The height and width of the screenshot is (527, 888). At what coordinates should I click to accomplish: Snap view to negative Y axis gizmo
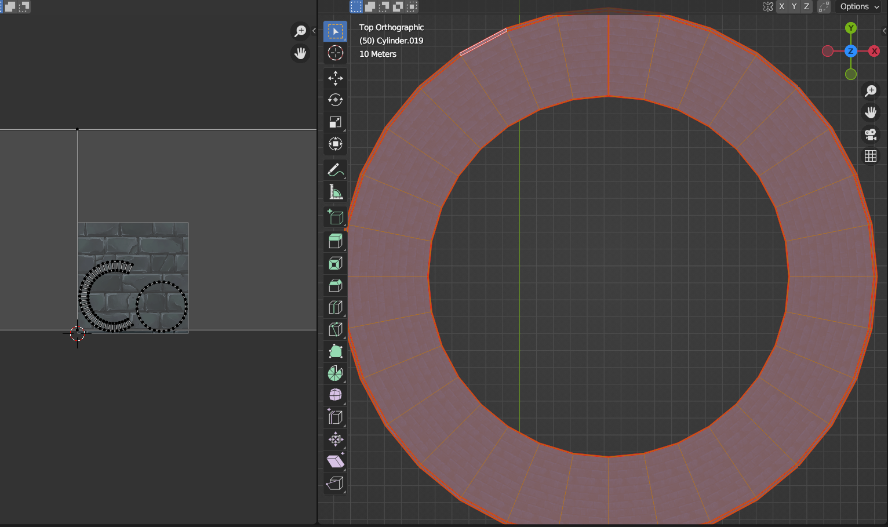pyautogui.click(x=850, y=74)
